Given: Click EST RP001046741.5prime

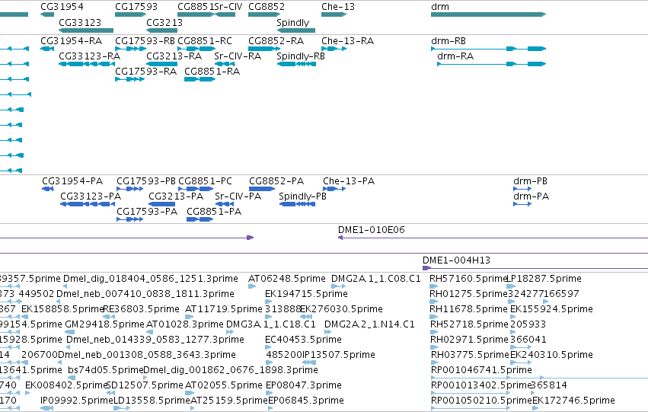Looking at the screenshot, I should [539, 378].
